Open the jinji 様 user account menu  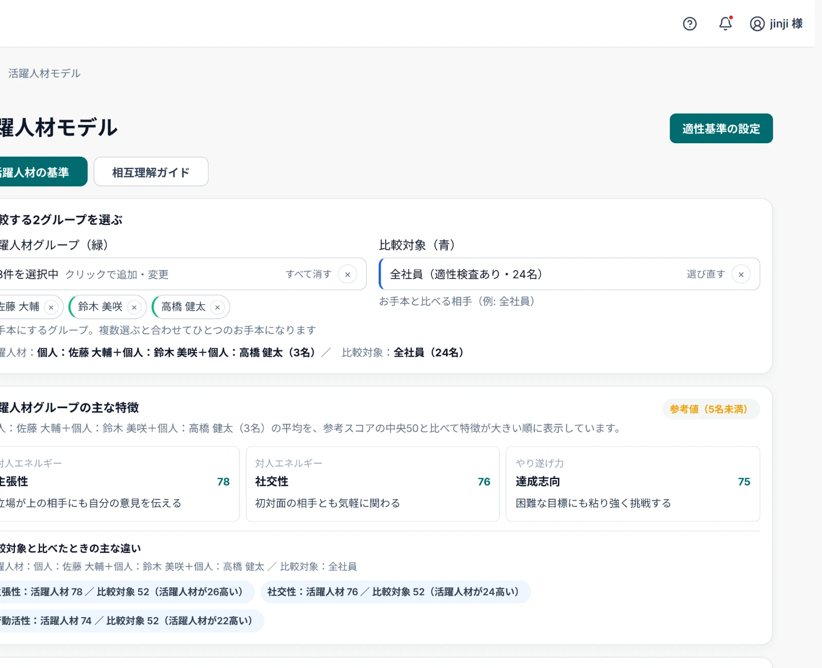776,24
